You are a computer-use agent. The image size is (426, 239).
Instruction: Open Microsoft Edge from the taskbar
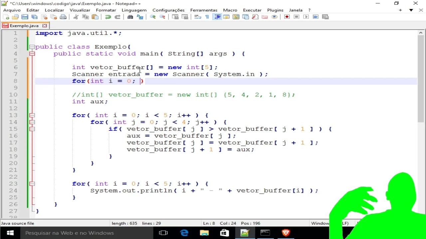pyautogui.click(x=184, y=233)
